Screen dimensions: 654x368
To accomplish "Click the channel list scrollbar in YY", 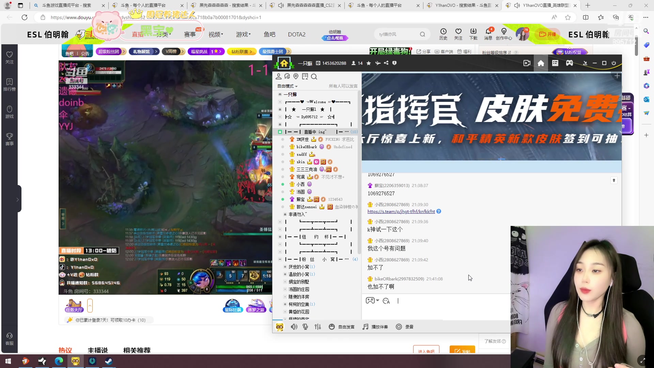I will [359, 172].
